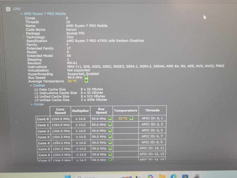Viewport: 237px width, 178px height.
Task: Collapse the Caches section
Action: point(31,85)
